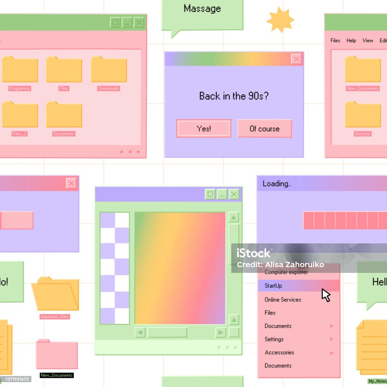Click the Loading progress bar
Viewport: 387px width, 387px height.
pos(345,220)
